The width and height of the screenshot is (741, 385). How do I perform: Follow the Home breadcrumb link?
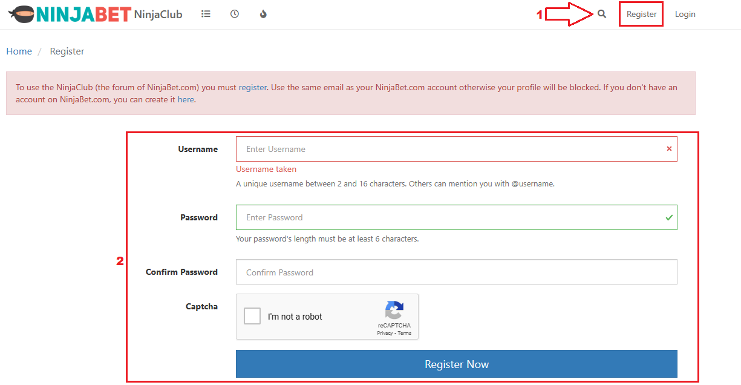click(19, 51)
